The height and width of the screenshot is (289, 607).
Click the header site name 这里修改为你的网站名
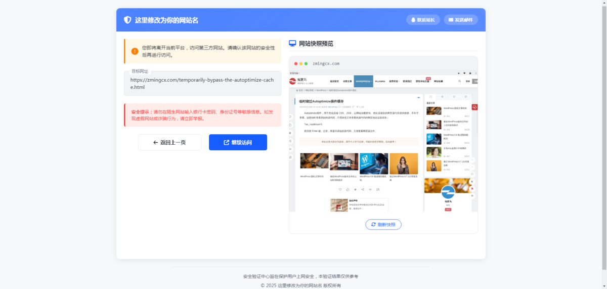pyautogui.click(x=166, y=20)
